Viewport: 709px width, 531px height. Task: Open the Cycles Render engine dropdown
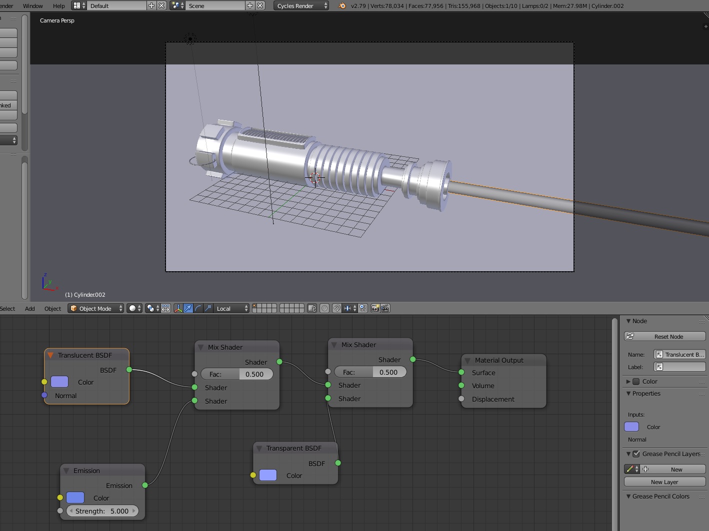pos(301,5)
